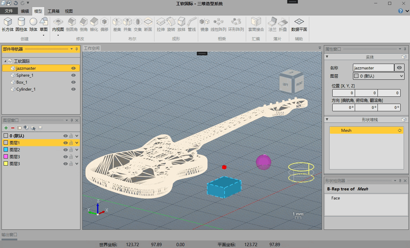The height and width of the screenshot is (248, 410).
Task: Click the 名称 name input field
Action: [x=373, y=68]
